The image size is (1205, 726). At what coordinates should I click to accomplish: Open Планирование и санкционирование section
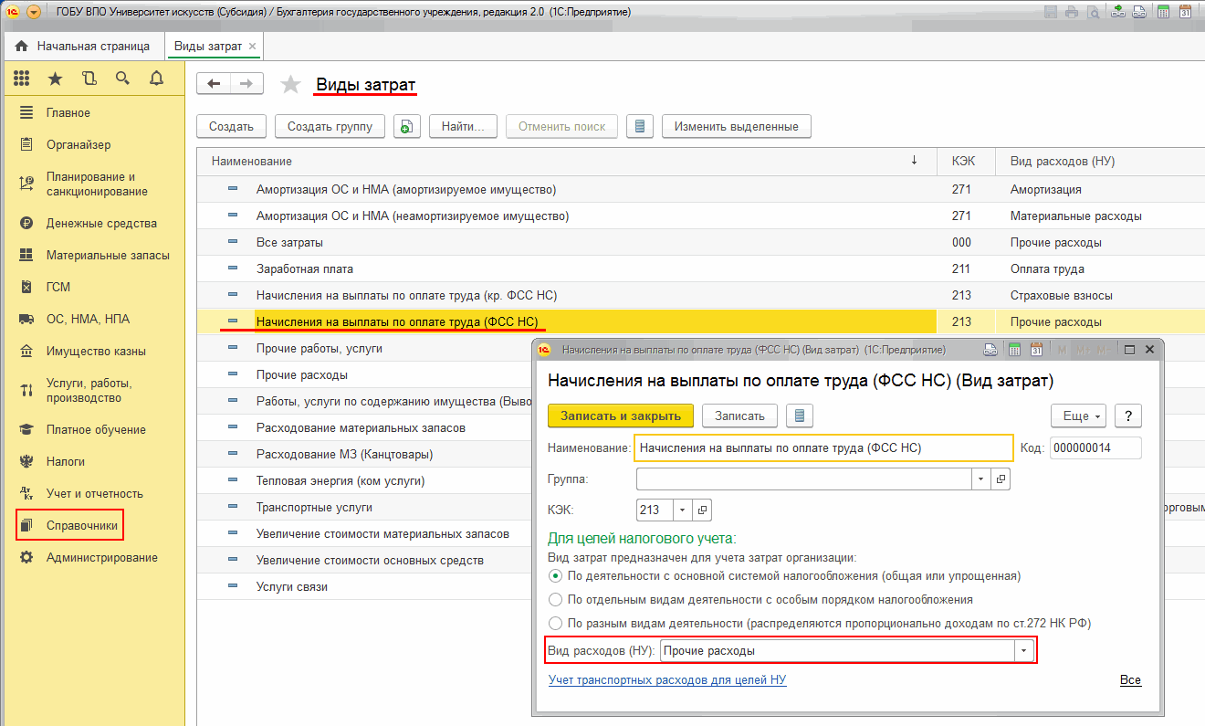pos(92,184)
